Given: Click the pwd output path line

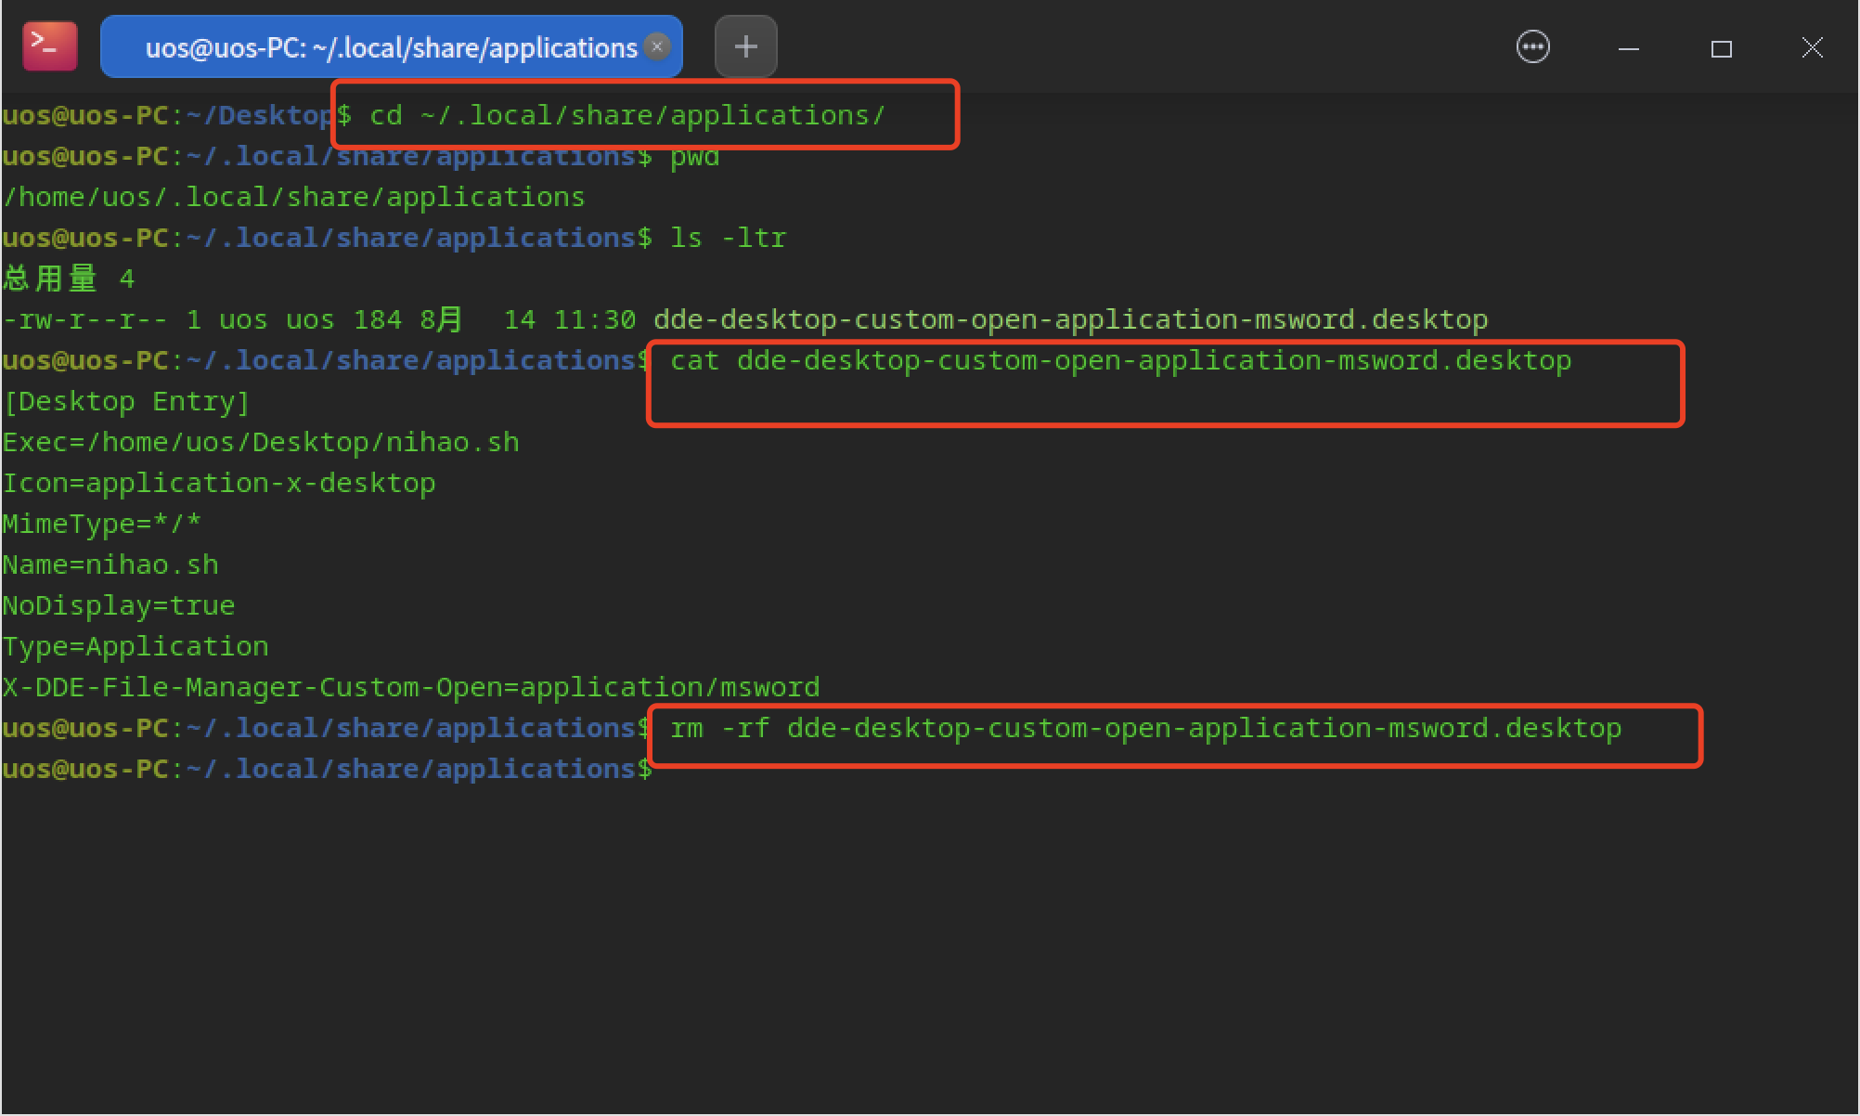Looking at the screenshot, I should point(293,197).
